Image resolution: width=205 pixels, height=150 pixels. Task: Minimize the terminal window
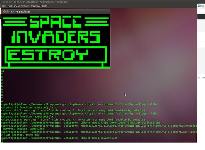click(x=7, y=2)
